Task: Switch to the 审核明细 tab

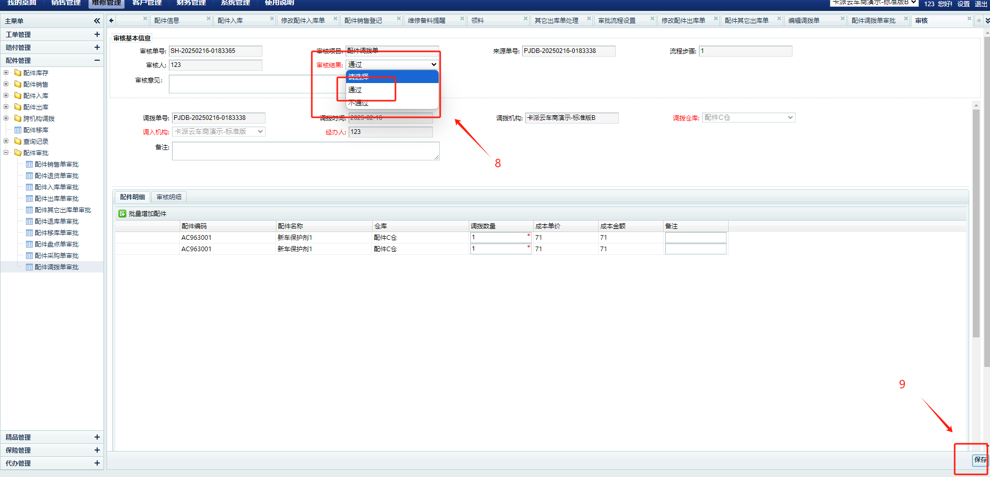Action: 169,197
